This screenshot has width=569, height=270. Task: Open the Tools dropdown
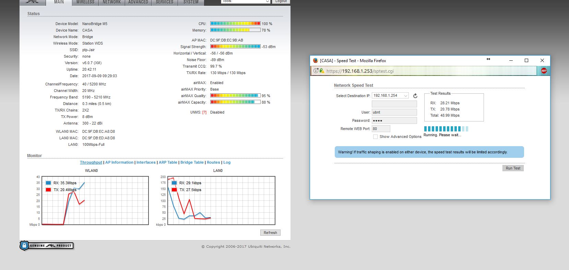(246, 1)
